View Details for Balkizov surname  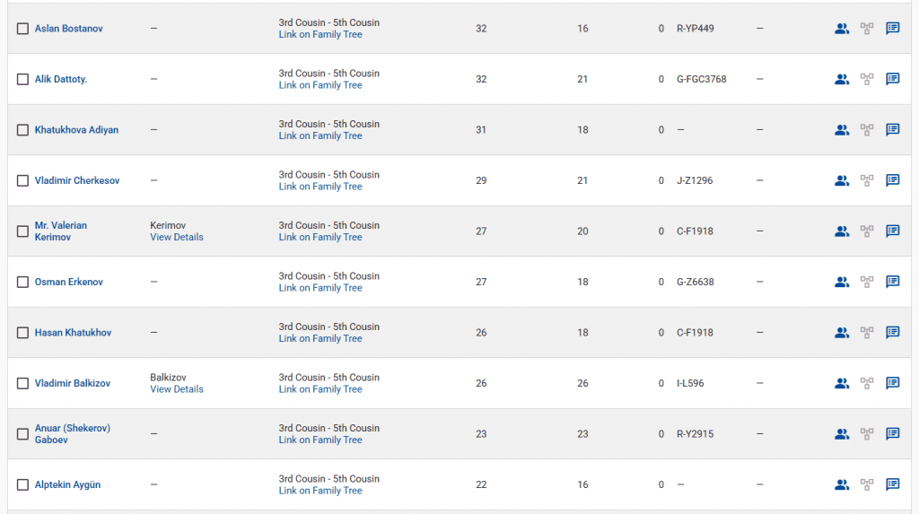177,389
